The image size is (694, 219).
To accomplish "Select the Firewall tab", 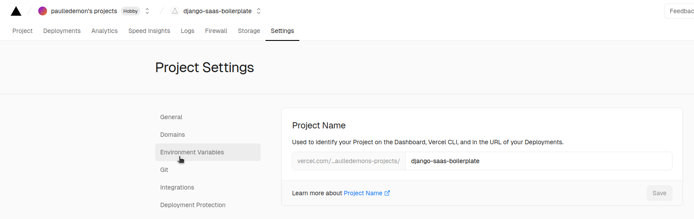I will [216, 31].
